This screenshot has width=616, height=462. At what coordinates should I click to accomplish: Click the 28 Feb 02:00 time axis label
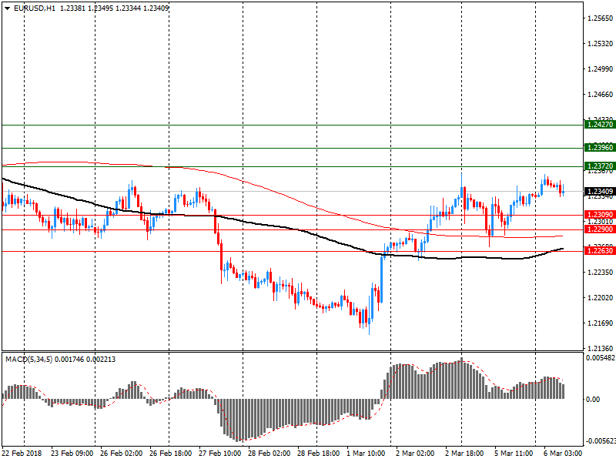coord(269,454)
